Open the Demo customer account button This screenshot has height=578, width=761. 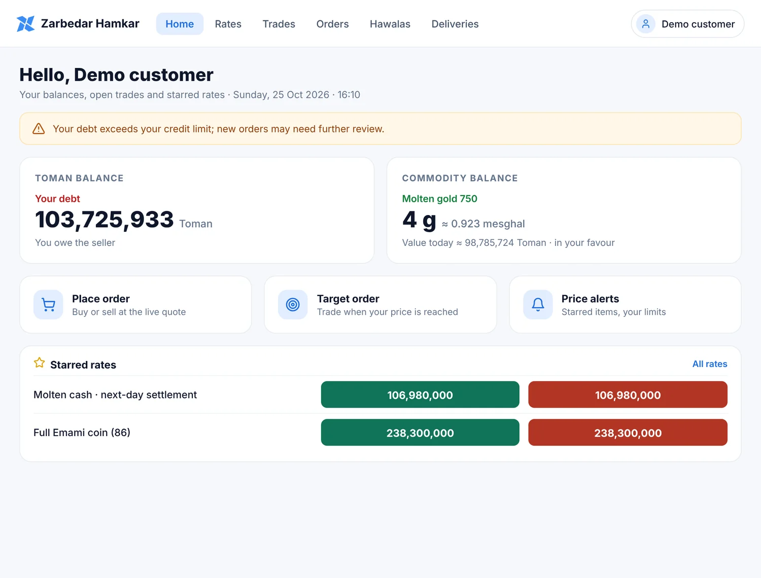pyautogui.click(x=687, y=24)
